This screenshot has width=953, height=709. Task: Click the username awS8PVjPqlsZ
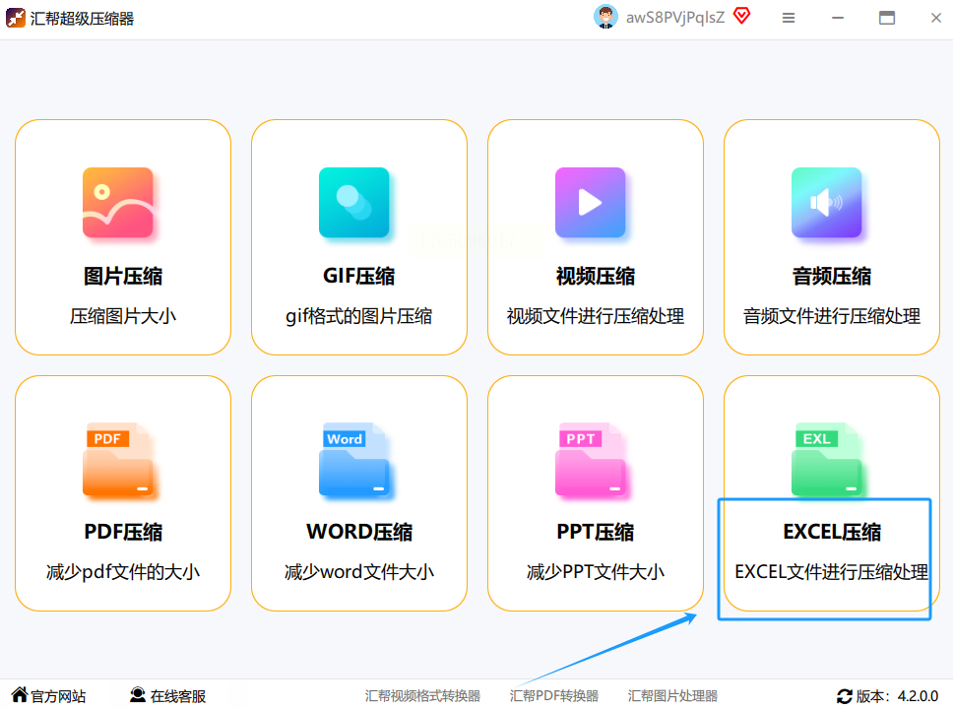(675, 18)
